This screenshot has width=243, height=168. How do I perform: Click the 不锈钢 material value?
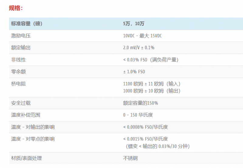click(x=130, y=158)
